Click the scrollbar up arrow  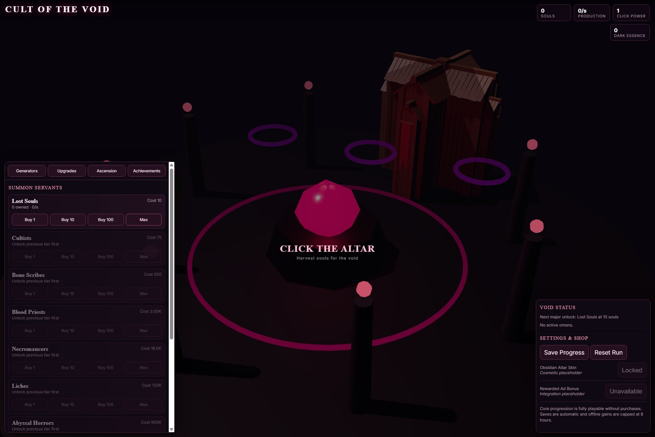tap(171, 165)
